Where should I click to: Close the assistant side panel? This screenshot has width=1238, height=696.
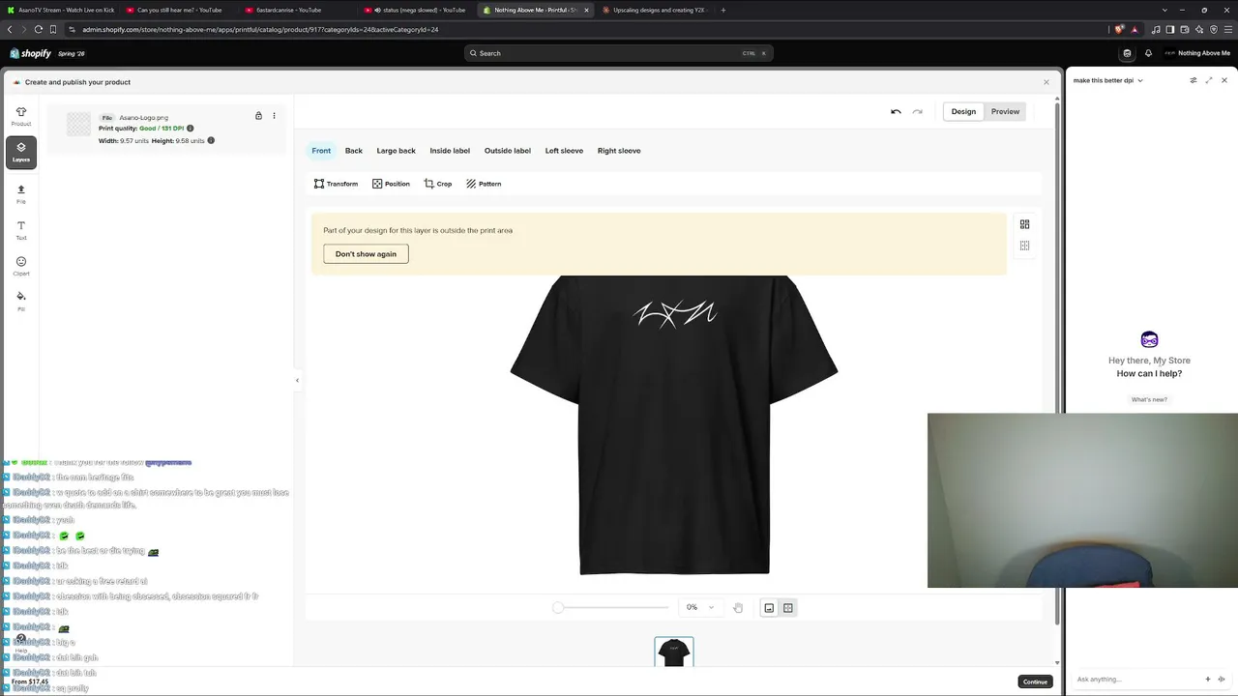point(1224,80)
